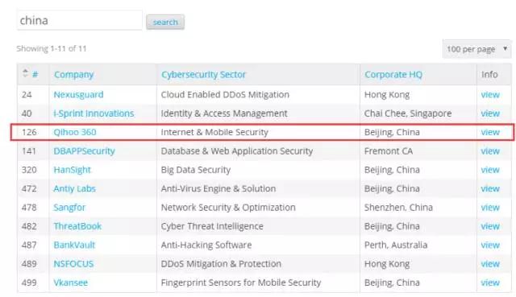Viewport: 516px width, 297px height.
Task: Sort by Company column header
Action: (73, 75)
